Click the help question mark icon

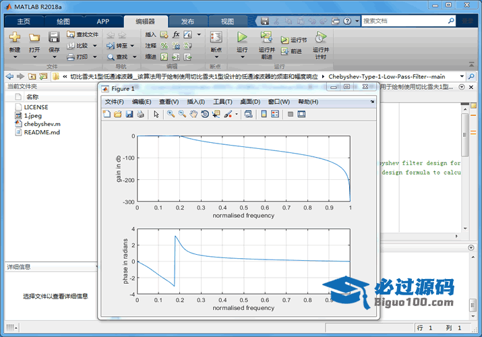(347, 21)
